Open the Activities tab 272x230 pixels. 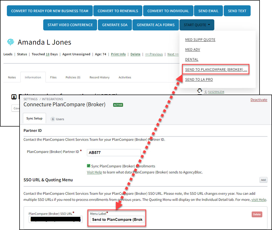pyautogui.click(x=125, y=77)
